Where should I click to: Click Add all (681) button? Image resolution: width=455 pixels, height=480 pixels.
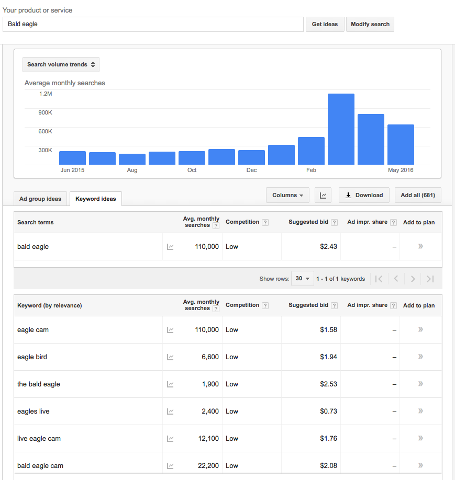click(418, 196)
